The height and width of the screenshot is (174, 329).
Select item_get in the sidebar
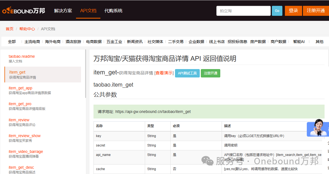tap(43, 74)
